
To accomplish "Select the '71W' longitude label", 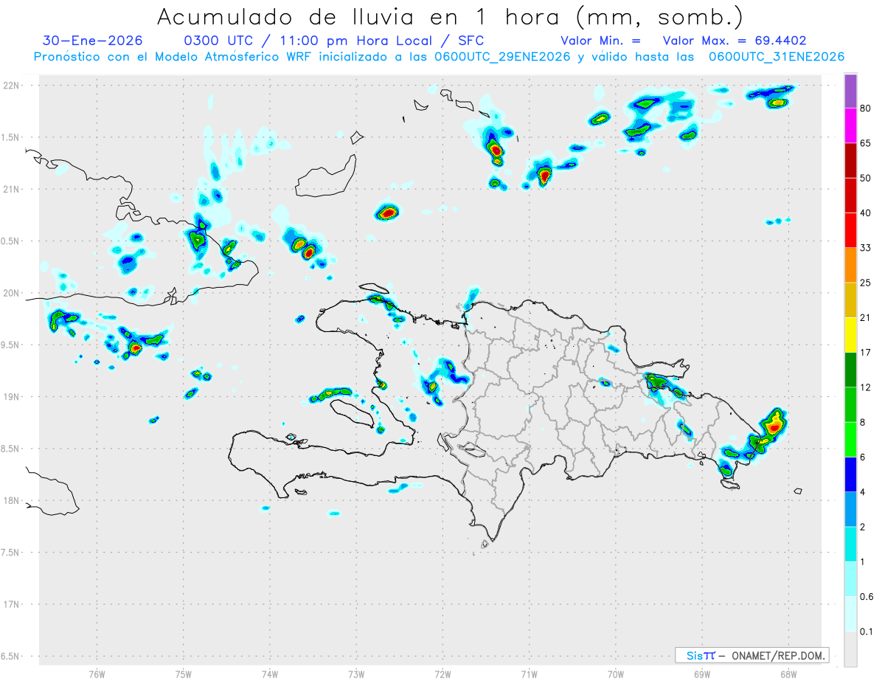I will click(529, 674).
